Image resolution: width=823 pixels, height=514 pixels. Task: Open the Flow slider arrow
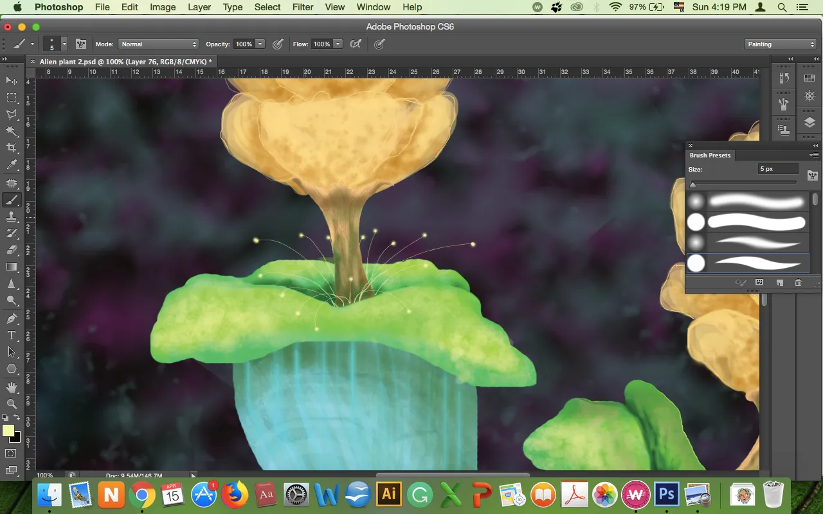coord(338,44)
